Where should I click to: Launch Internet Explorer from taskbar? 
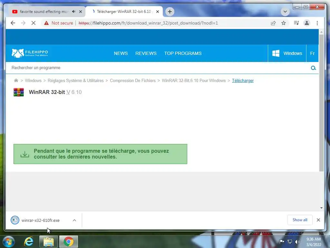(x=29, y=242)
